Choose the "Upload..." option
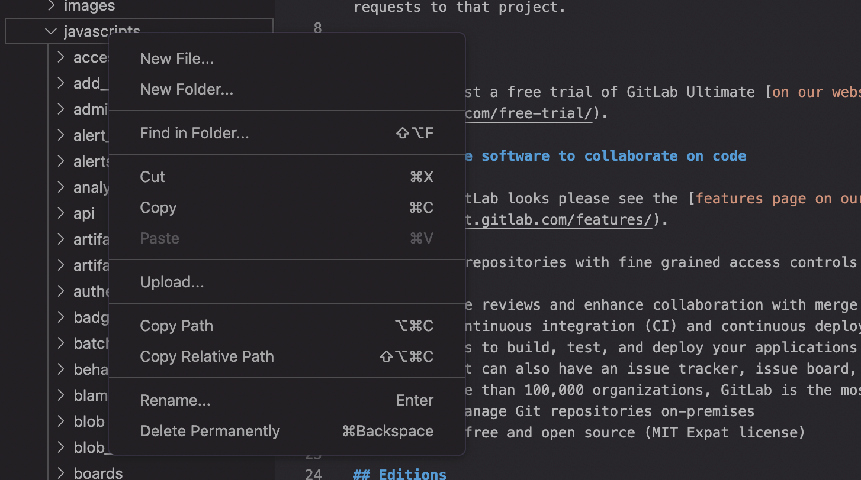861x480 pixels. point(172,282)
